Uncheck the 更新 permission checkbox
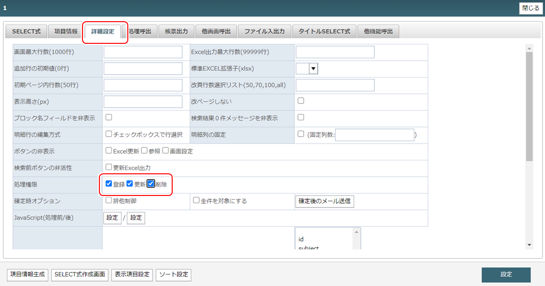Screen dimensions: 545x286 130,183
